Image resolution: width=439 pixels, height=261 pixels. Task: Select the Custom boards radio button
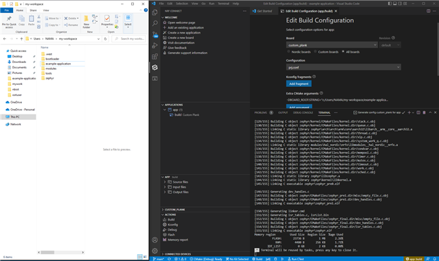315,51
